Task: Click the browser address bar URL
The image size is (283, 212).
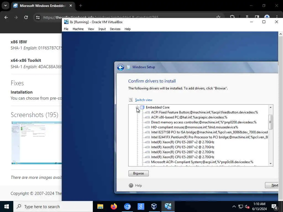Action: point(101,17)
